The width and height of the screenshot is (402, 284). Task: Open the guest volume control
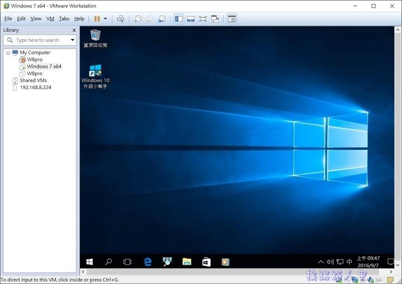[330, 262]
